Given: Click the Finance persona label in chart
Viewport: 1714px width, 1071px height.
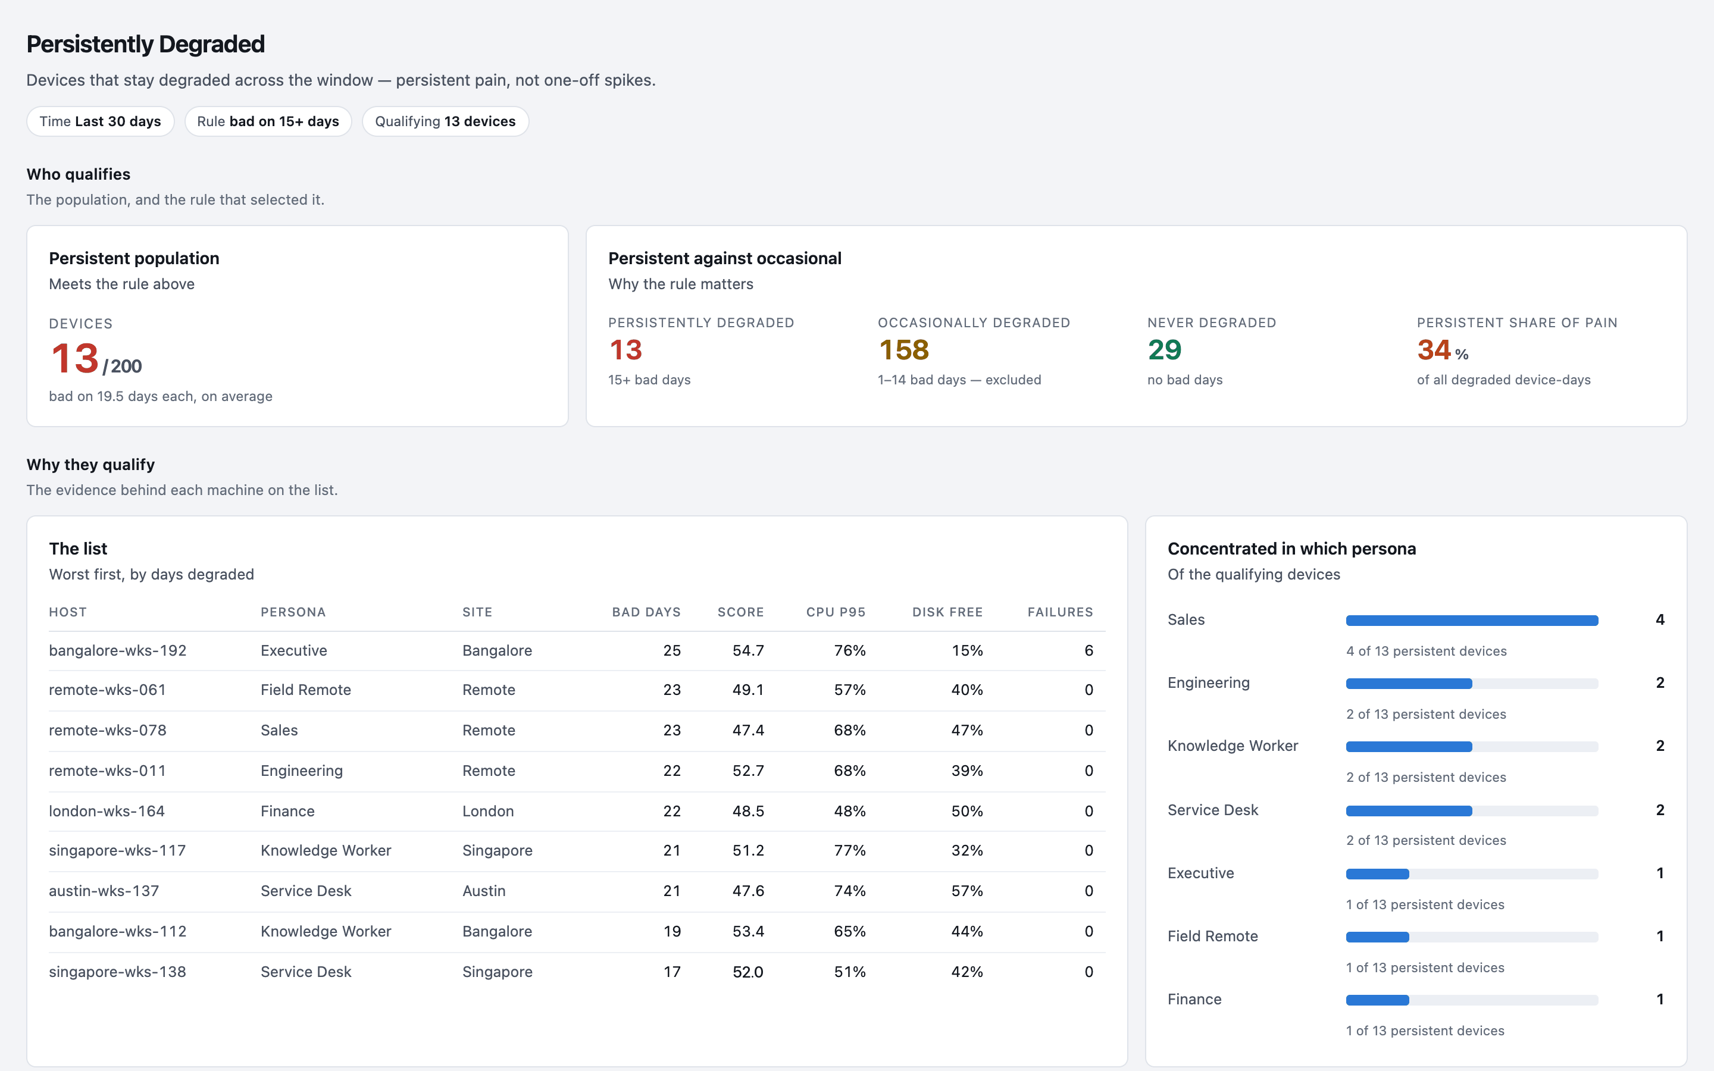Looking at the screenshot, I should [x=1194, y=999].
